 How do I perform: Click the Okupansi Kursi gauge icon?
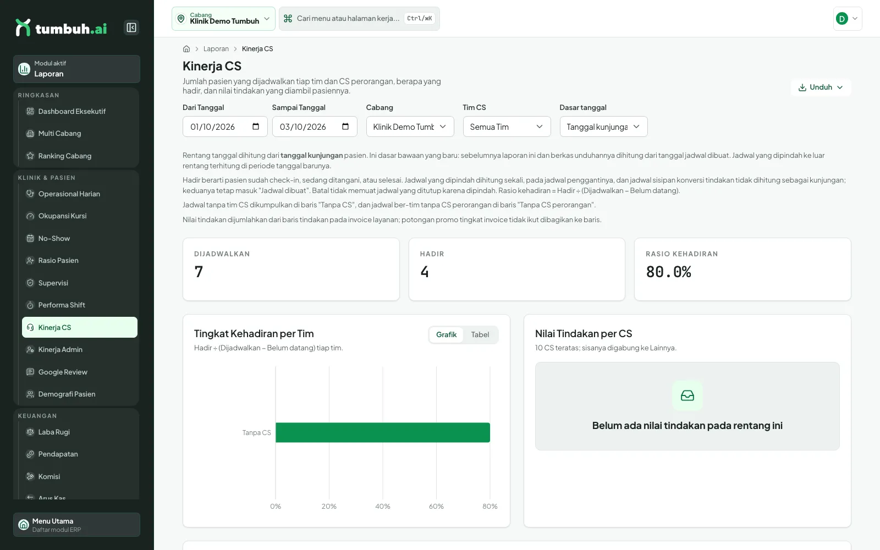[x=30, y=216]
